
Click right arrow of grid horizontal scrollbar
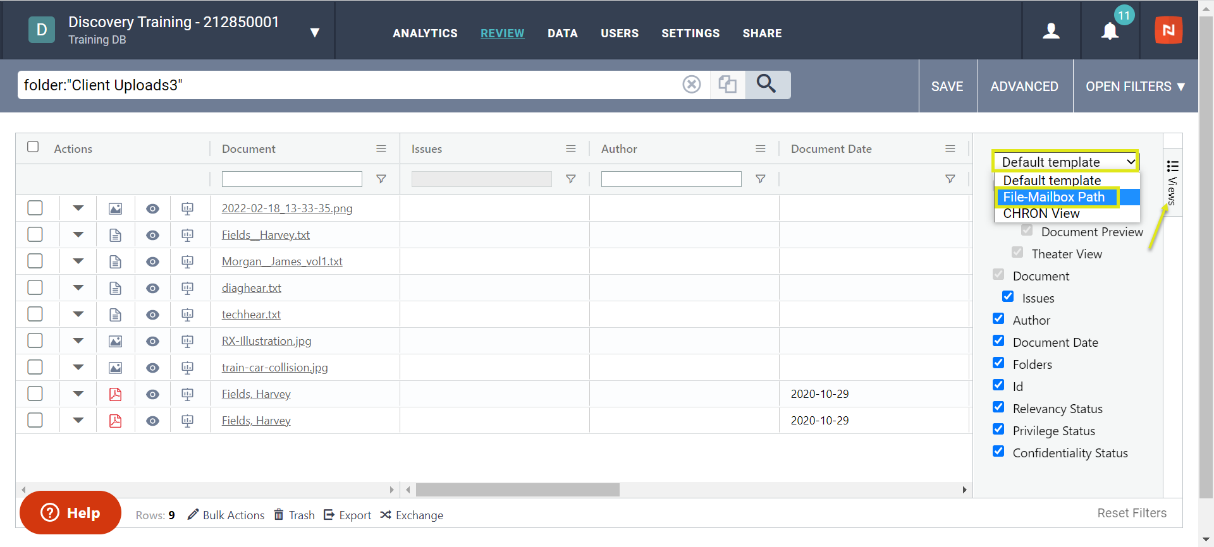(964, 490)
